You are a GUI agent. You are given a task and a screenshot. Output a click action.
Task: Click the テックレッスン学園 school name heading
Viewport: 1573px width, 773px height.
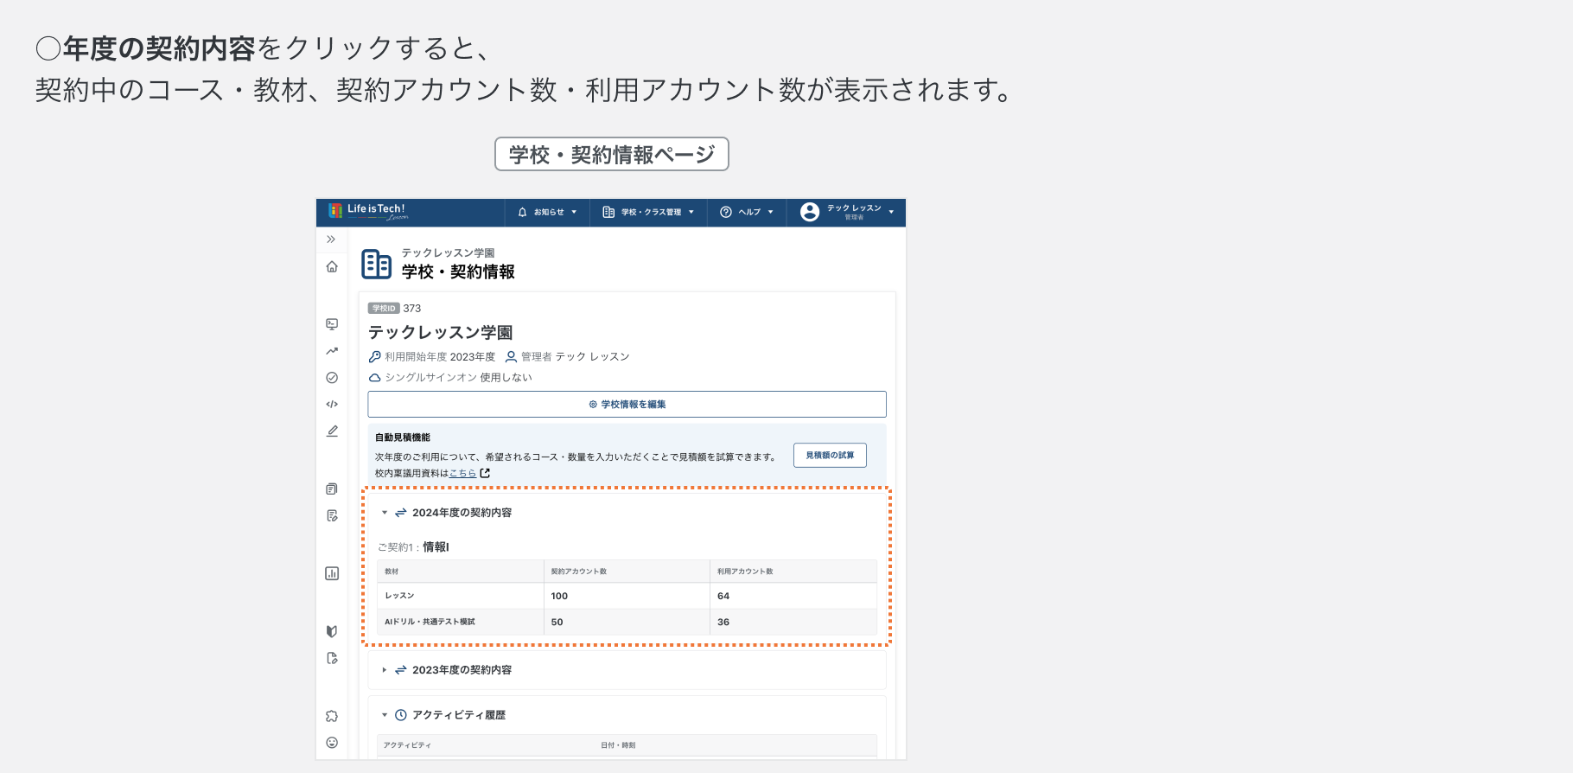point(441,332)
